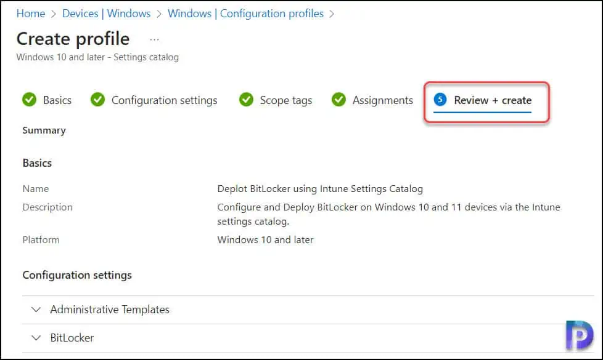The width and height of the screenshot is (603, 360).
Task: Click the step 5 circle icon
Action: [440, 100]
